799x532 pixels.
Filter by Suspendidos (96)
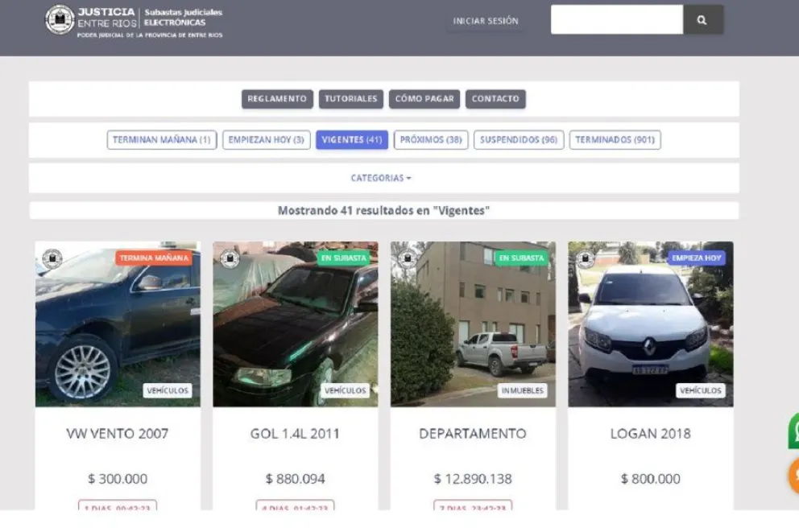[518, 140]
